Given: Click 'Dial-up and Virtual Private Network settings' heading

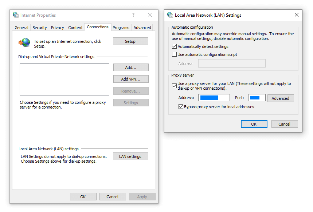Looking at the screenshot, I should click(56, 57).
